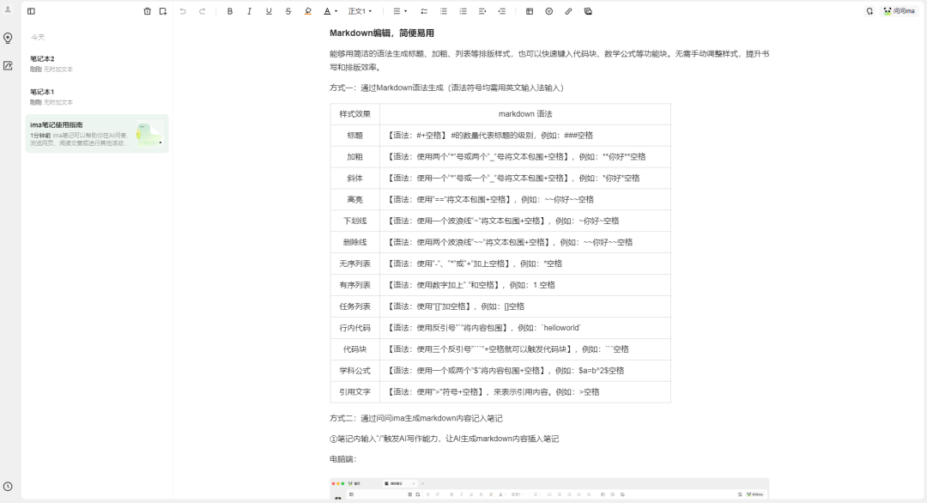Viewport: 927px width, 503px height.
Task: Click the 无序列表 table cell
Action: pos(354,264)
